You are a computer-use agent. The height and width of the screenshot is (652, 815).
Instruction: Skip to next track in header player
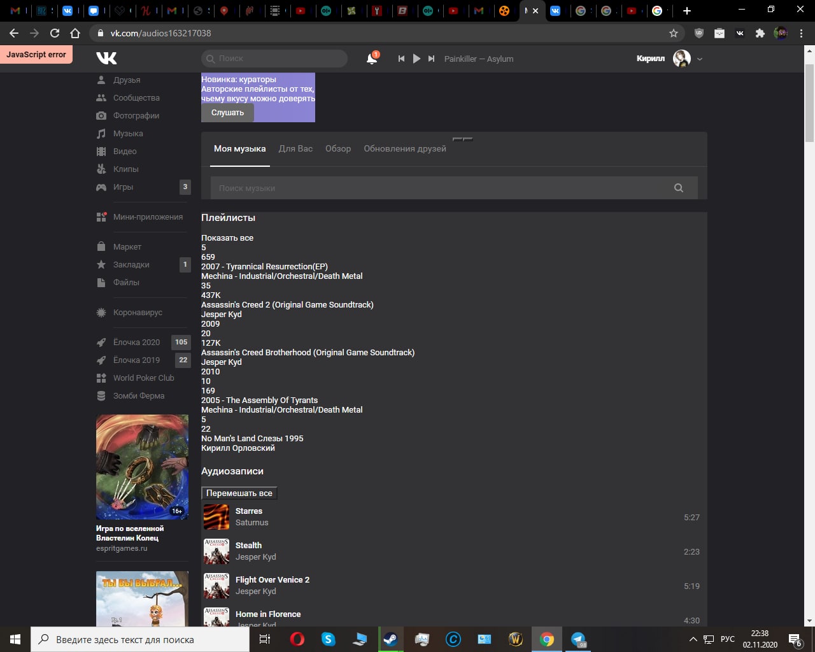[x=431, y=59]
